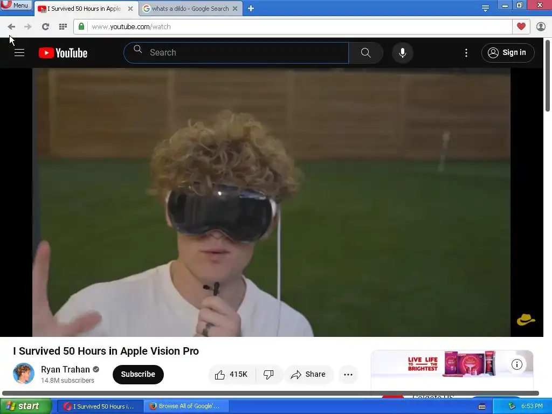Open the YouTube settings three-dot menu
Image resolution: width=552 pixels, height=414 pixels.
466,53
